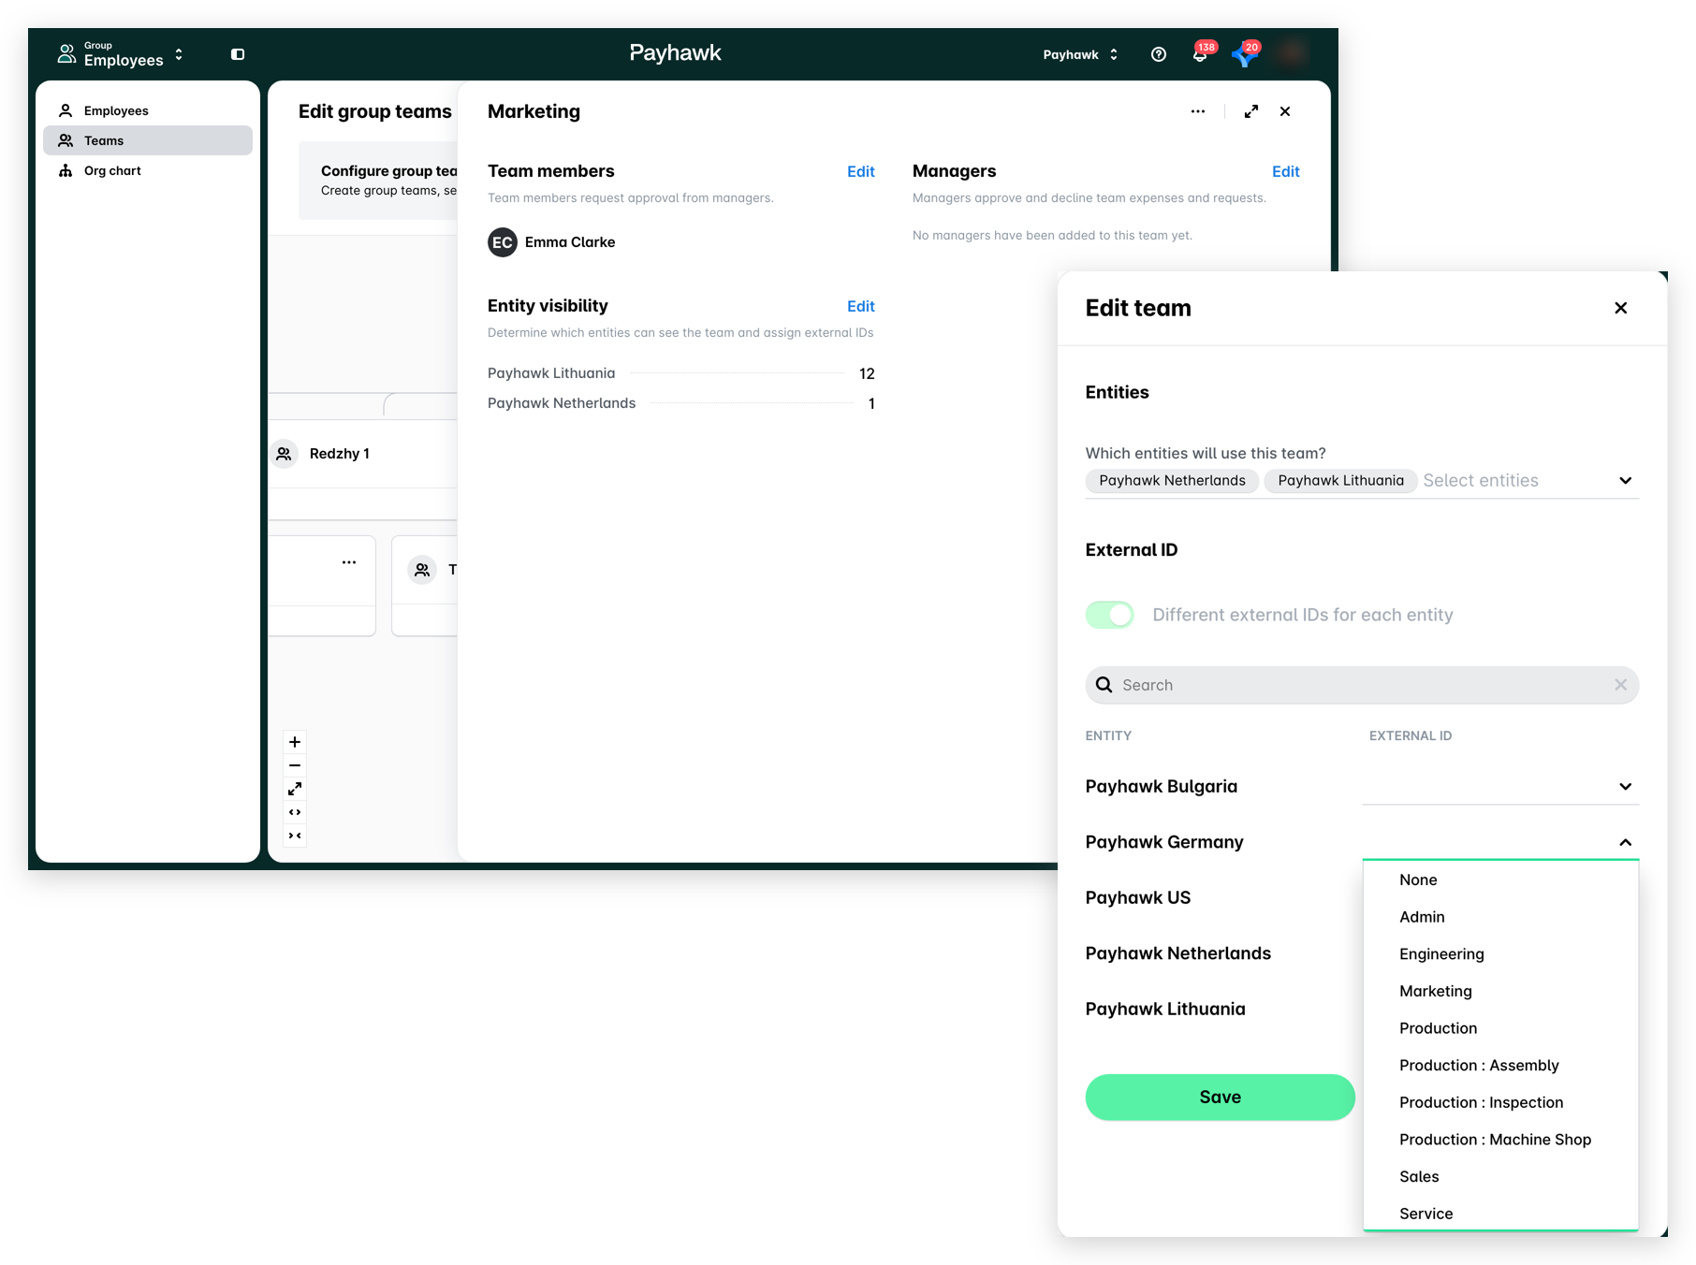Expand all nodes in teams chart

(x=295, y=812)
